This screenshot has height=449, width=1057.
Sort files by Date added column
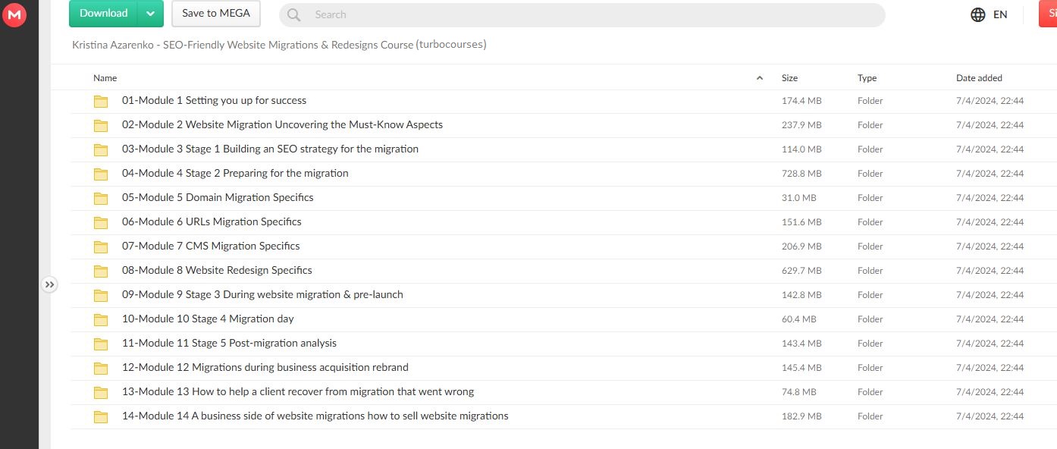pos(979,78)
